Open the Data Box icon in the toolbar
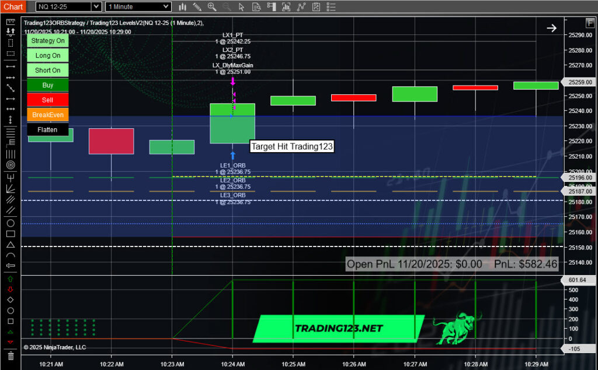This screenshot has height=370, width=598. (256, 6)
